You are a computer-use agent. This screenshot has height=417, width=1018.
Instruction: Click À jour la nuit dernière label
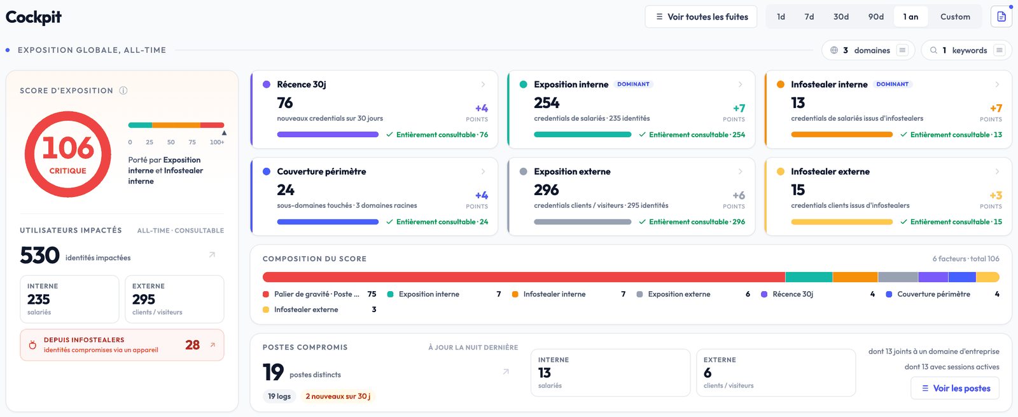pyautogui.click(x=473, y=348)
